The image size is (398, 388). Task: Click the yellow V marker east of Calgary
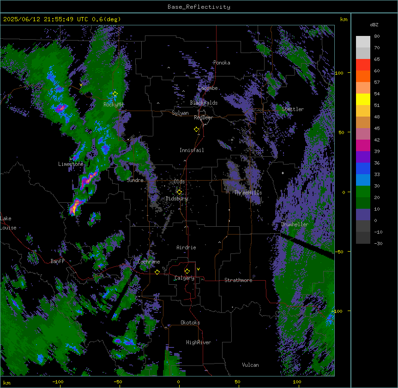pos(198,269)
